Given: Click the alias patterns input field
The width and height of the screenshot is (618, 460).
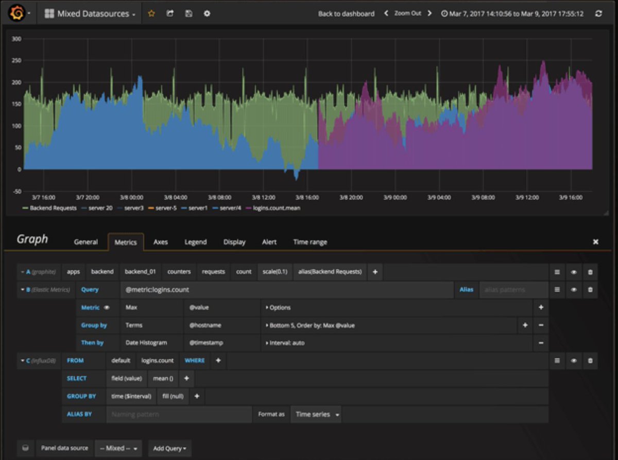Looking at the screenshot, I should [x=513, y=289].
